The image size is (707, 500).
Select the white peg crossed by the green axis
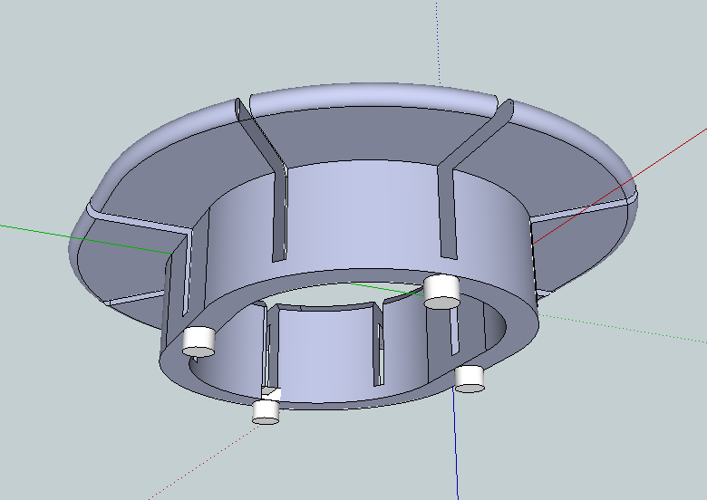coord(442,292)
